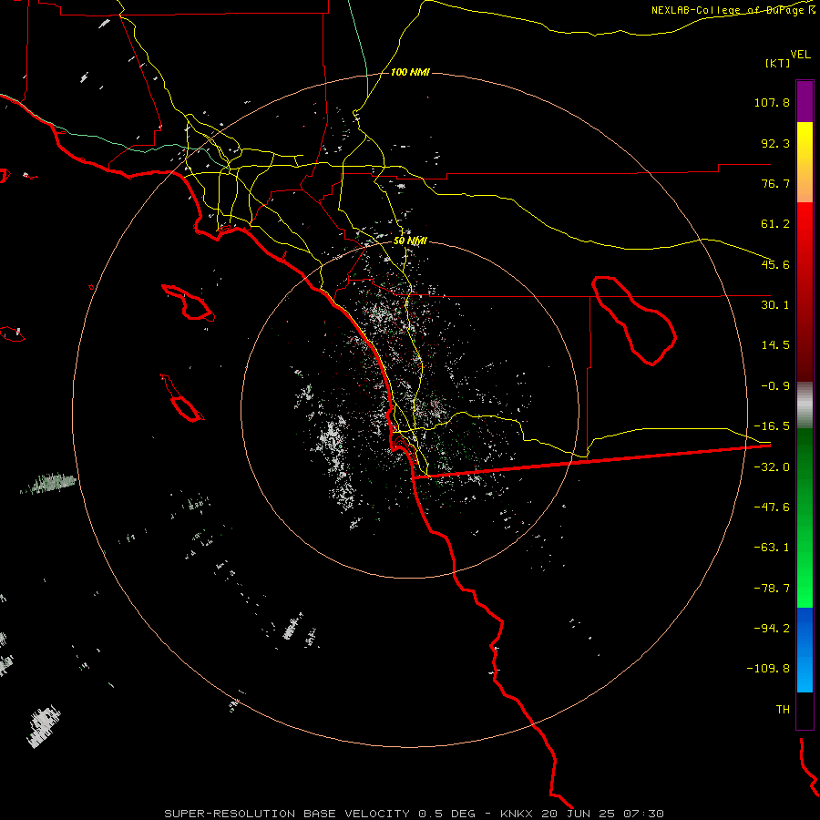The image size is (820, 820).
Task: Click the gray zero-velocity color bar segment
Action: pyautogui.click(x=805, y=405)
